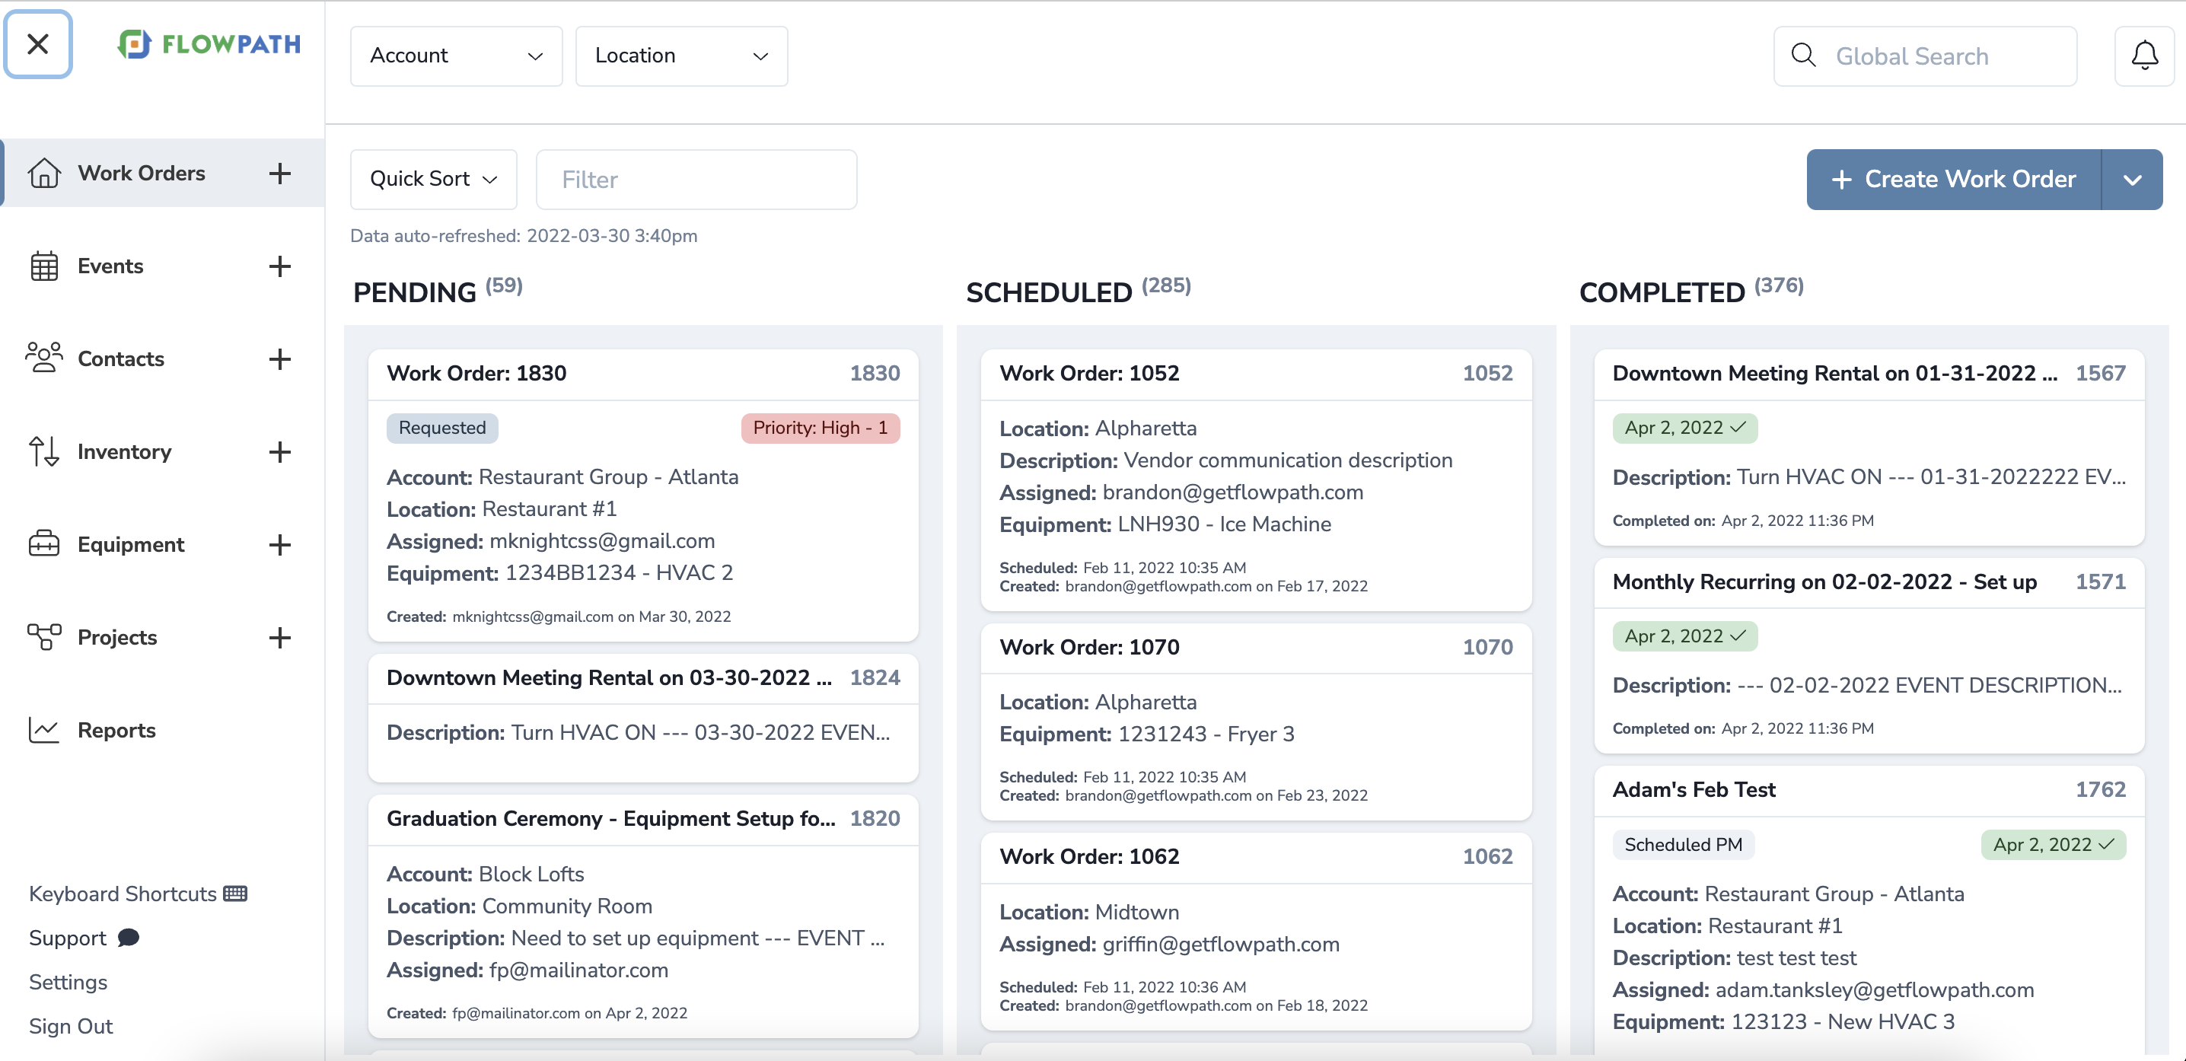Select the Events calendar icon
The height and width of the screenshot is (1061, 2186).
coord(45,266)
